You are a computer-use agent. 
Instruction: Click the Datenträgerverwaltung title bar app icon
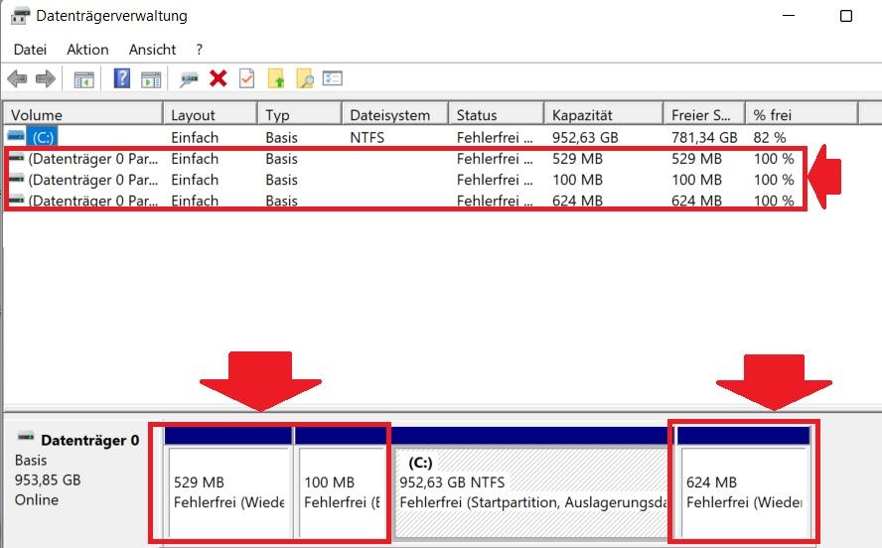click(20, 16)
